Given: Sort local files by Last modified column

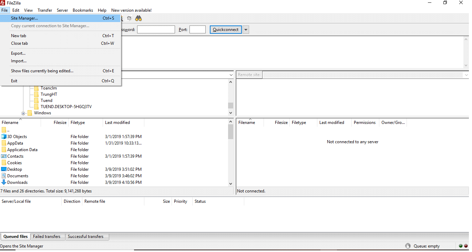Looking at the screenshot, I should pyautogui.click(x=123, y=123).
